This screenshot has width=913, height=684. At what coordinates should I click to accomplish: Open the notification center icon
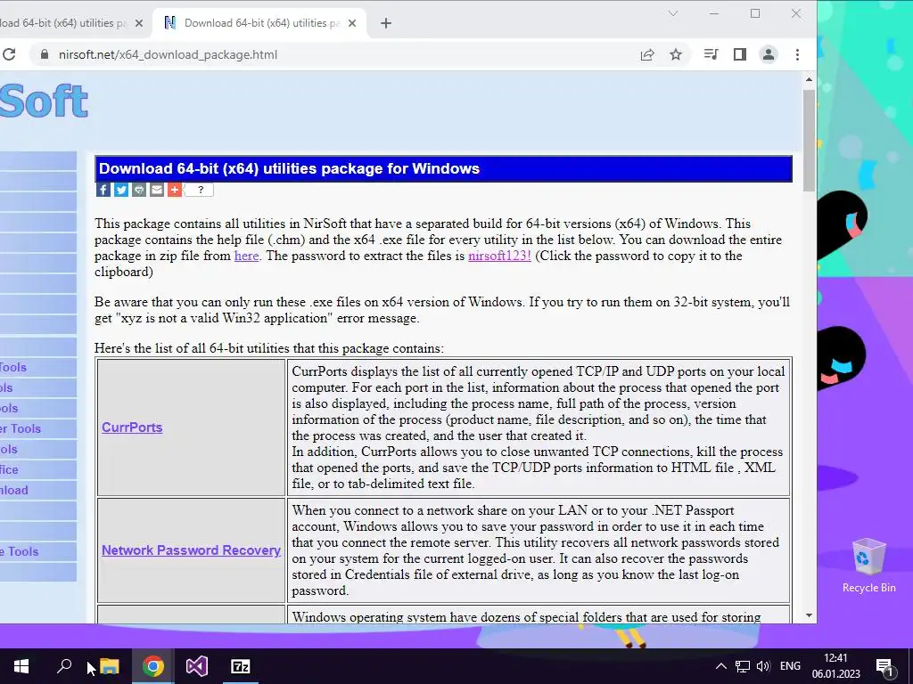coord(885,666)
